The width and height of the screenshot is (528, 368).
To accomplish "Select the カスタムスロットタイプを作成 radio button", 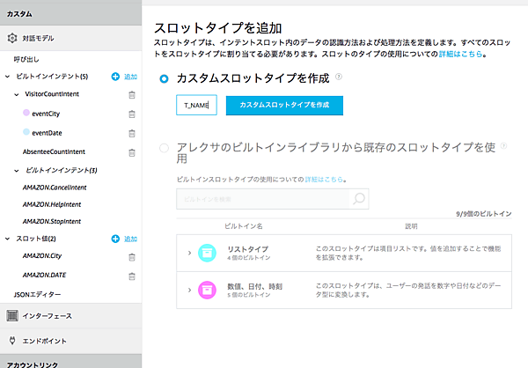I will pyautogui.click(x=164, y=78).
